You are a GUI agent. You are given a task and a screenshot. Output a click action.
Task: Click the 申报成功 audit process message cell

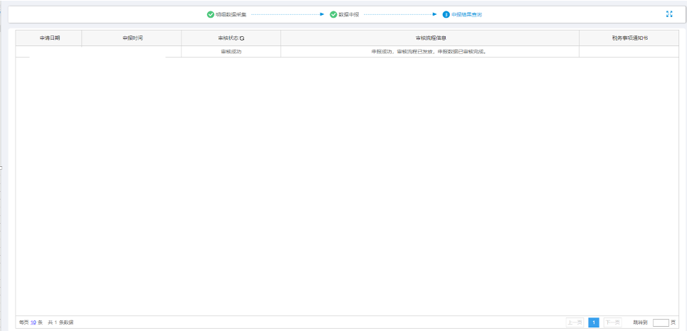(430, 52)
